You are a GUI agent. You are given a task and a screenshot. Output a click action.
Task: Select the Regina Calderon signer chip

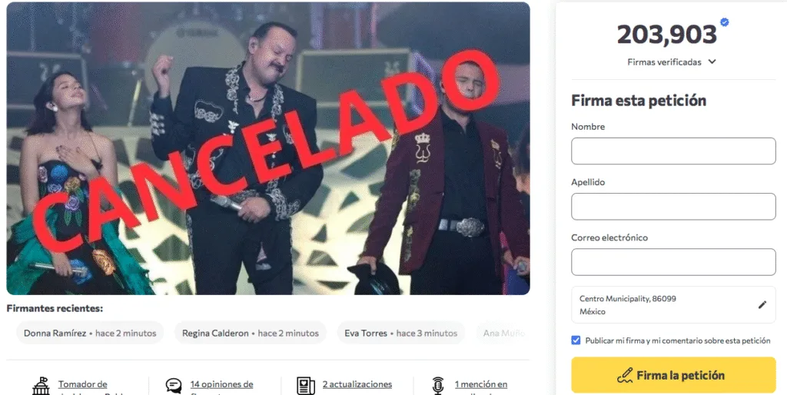[x=251, y=333]
